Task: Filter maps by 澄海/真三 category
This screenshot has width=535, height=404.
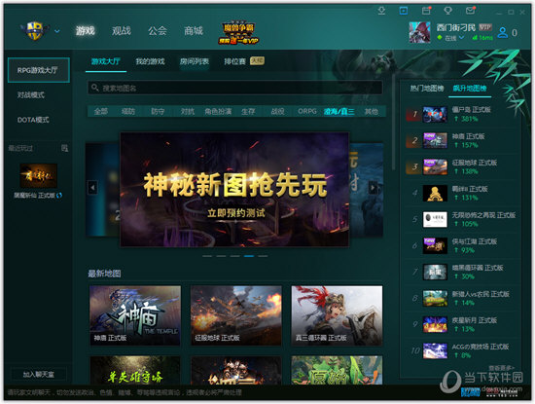Action: 339,111
